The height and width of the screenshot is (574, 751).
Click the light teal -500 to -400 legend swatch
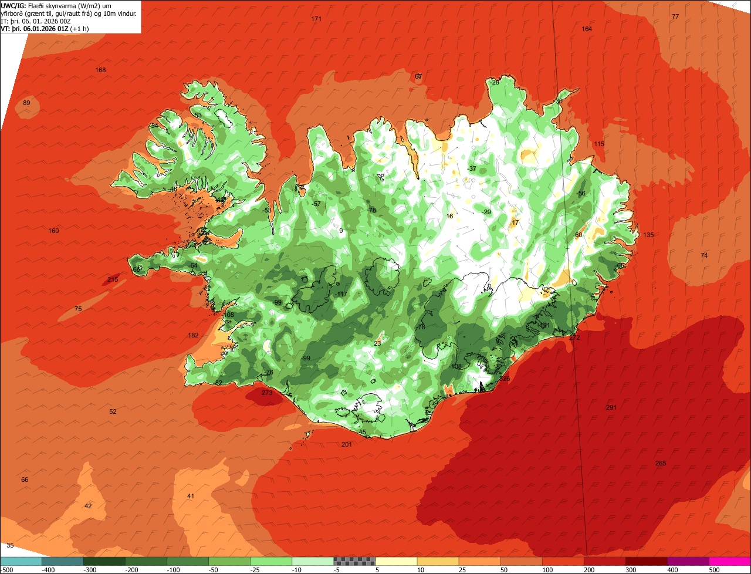coord(21,561)
